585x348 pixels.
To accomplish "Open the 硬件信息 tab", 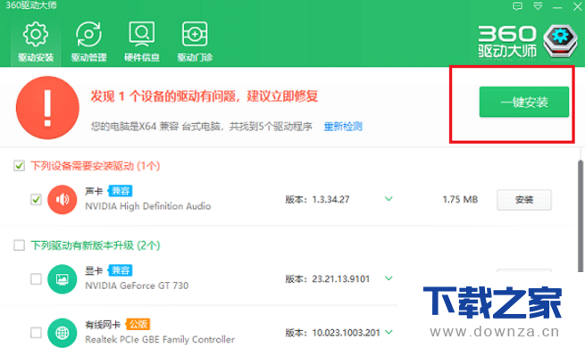I will pos(142,42).
